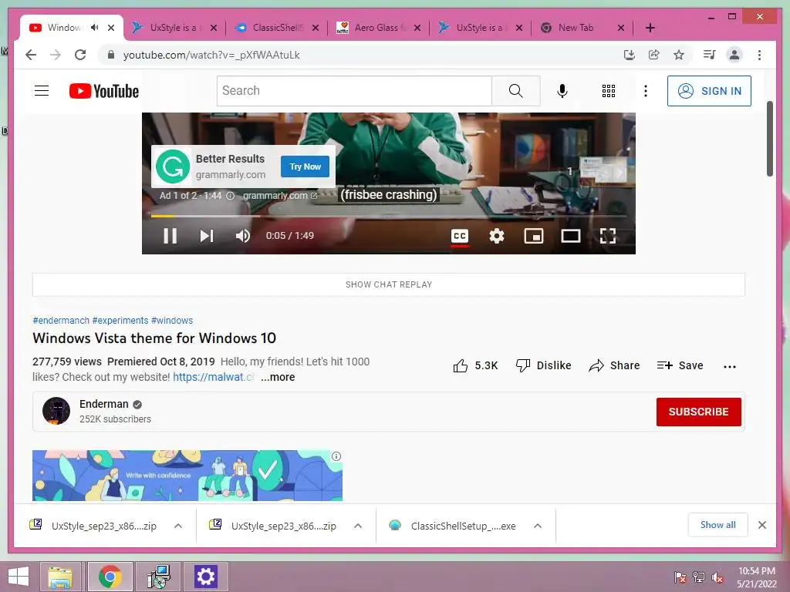790x592 pixels.
Task: Open the Windows Start button
Action: coord(19,577)
